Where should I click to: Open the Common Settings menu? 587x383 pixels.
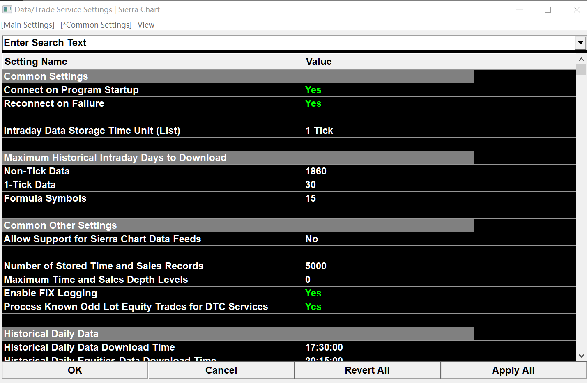coord(96,25)
